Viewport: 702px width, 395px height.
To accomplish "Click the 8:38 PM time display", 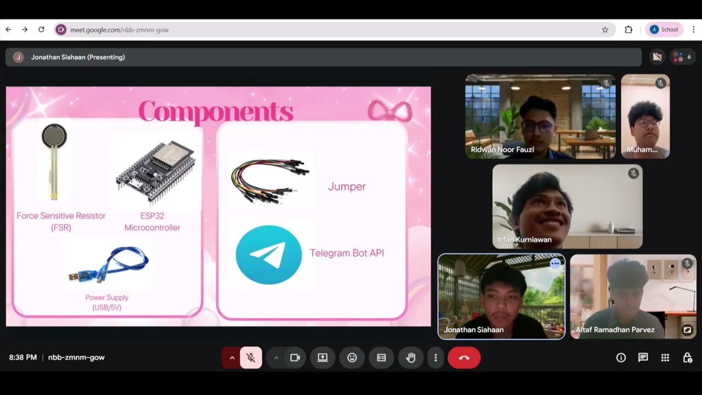I will 22,357.
